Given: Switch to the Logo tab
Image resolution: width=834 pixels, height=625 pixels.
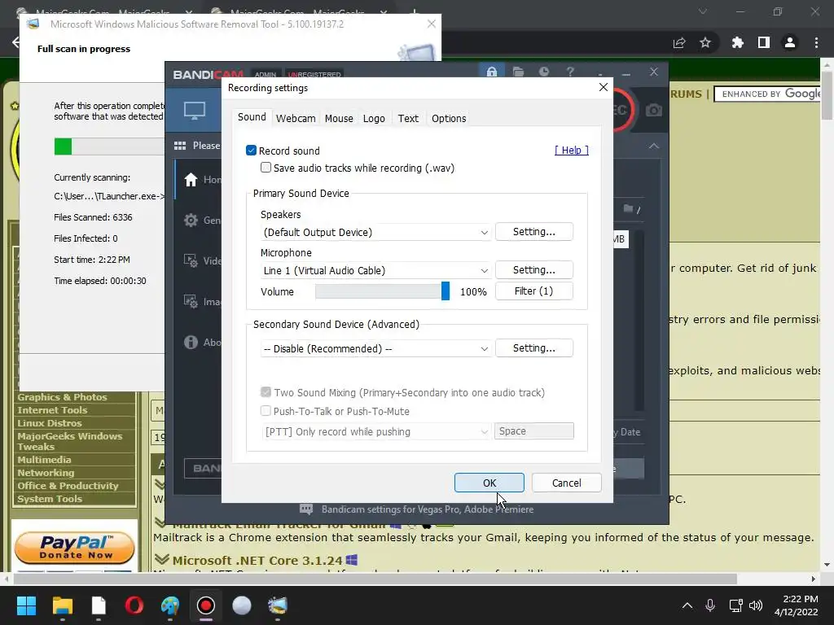Looking at the screenshot, I should 374,119.
